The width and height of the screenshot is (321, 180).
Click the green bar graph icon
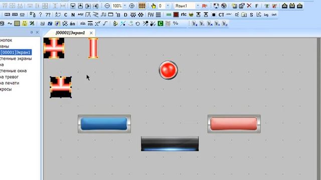169,14
